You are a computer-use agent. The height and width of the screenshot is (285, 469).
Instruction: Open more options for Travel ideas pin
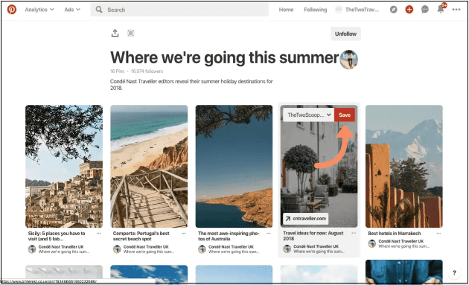354,233
